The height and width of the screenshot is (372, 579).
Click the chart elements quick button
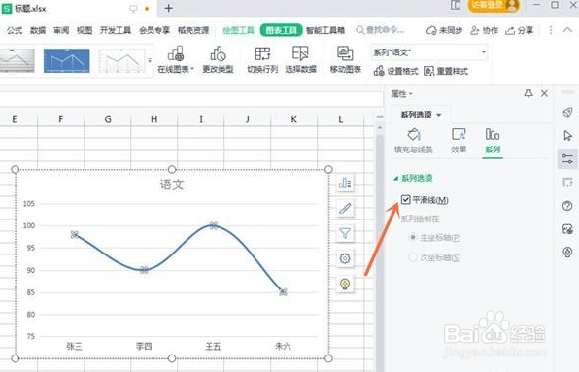345,183
